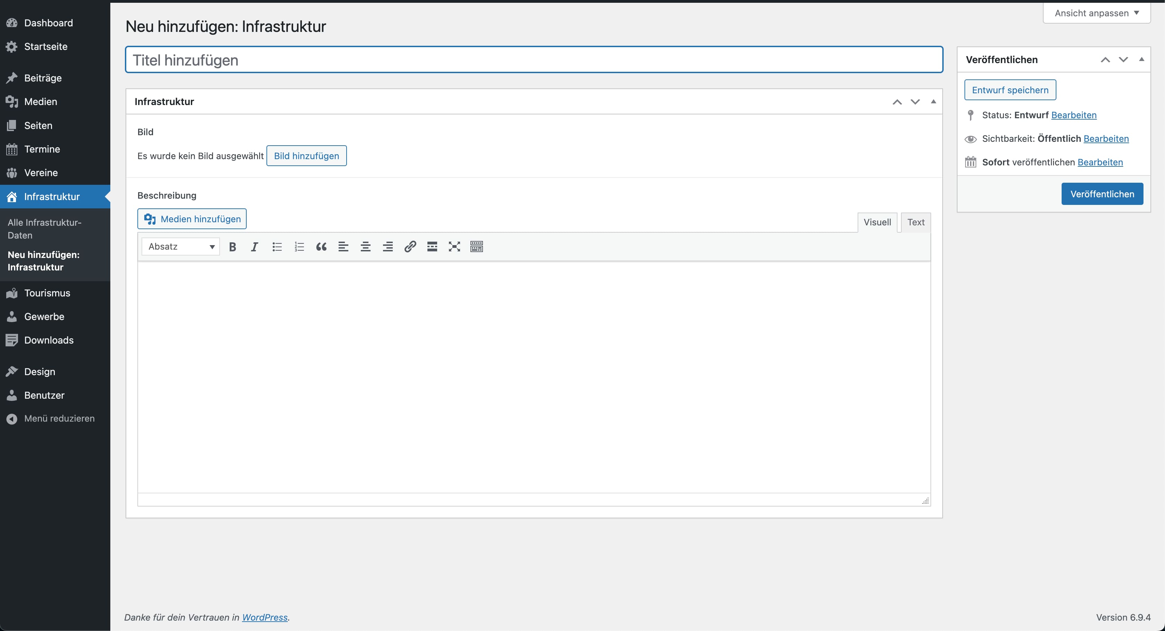
Task: Edit the Sichtbarkeit visibility setting
Action: point(1106,139)
